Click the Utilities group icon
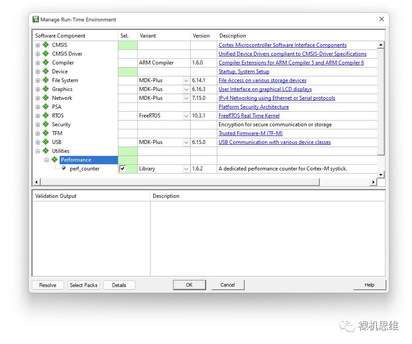 tap(45, 151)
